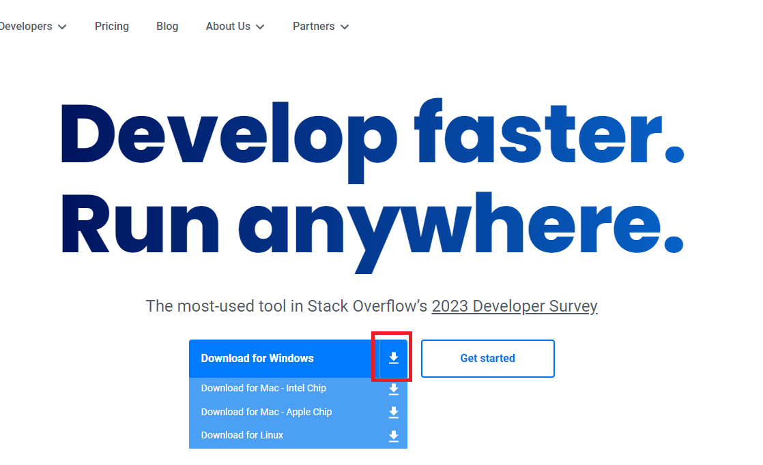The width and height of the screenshot is (763, 465).
Task: Open the About Us menu
Action: pos(228,26)
